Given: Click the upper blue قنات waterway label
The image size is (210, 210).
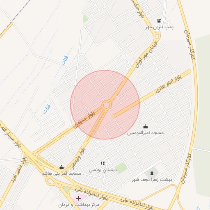Looking at the screenshot, I should (65, 61).
